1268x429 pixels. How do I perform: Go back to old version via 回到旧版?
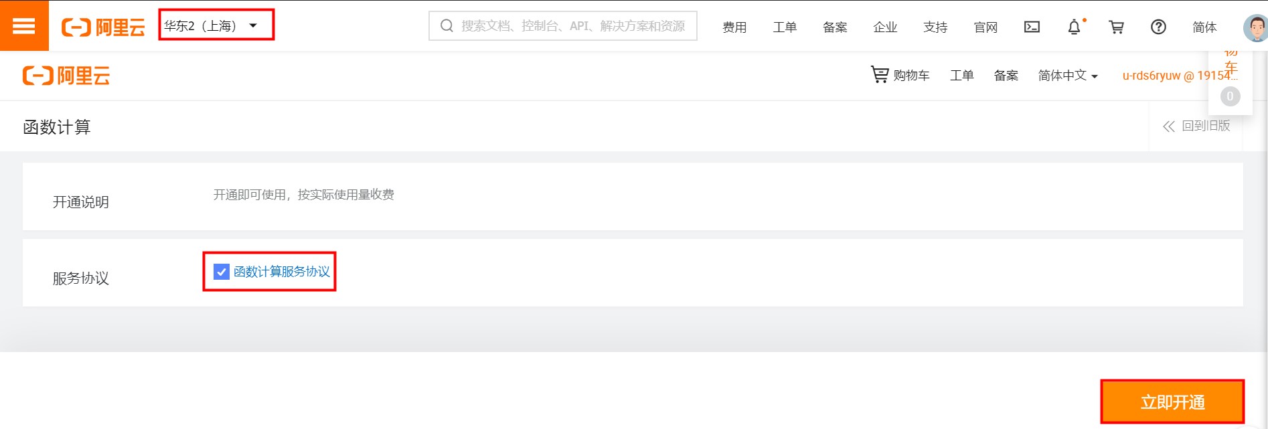(1196, 126)
